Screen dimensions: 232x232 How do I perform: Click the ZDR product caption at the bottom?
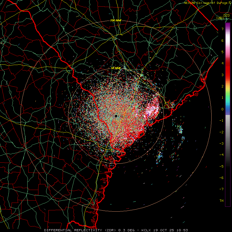116,230
